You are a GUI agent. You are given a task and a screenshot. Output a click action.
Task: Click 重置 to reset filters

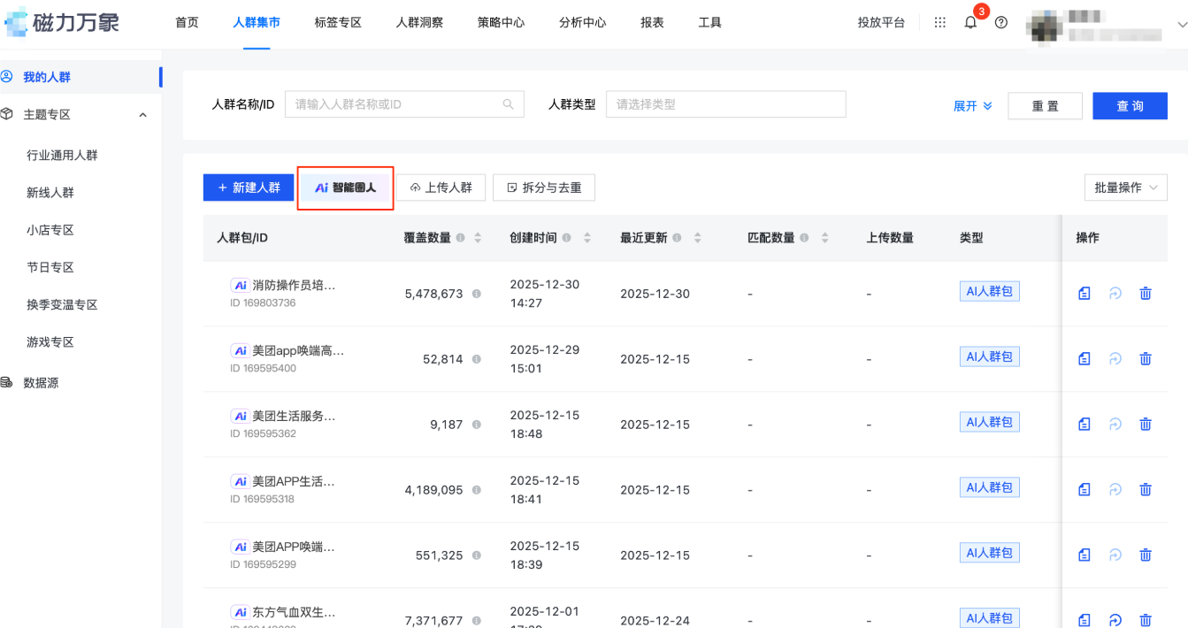1045,105
